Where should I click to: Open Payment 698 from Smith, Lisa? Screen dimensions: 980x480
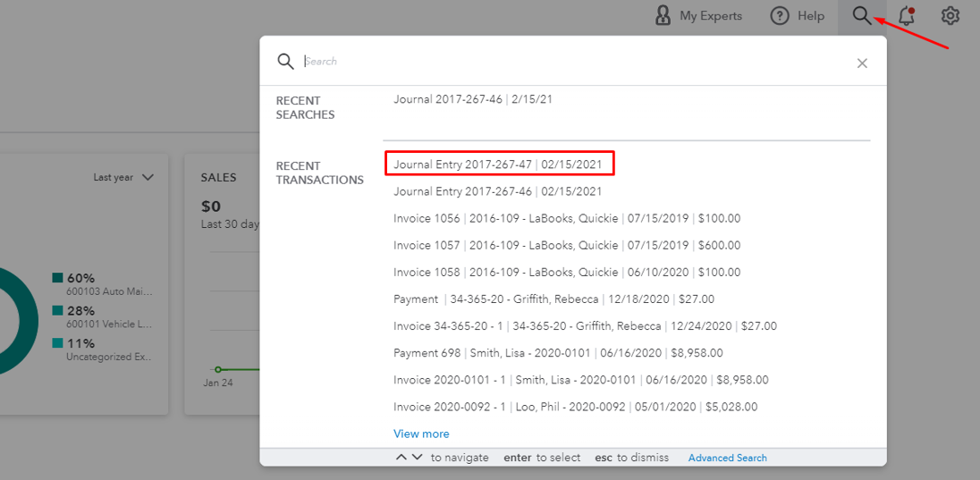coord(558,353)
